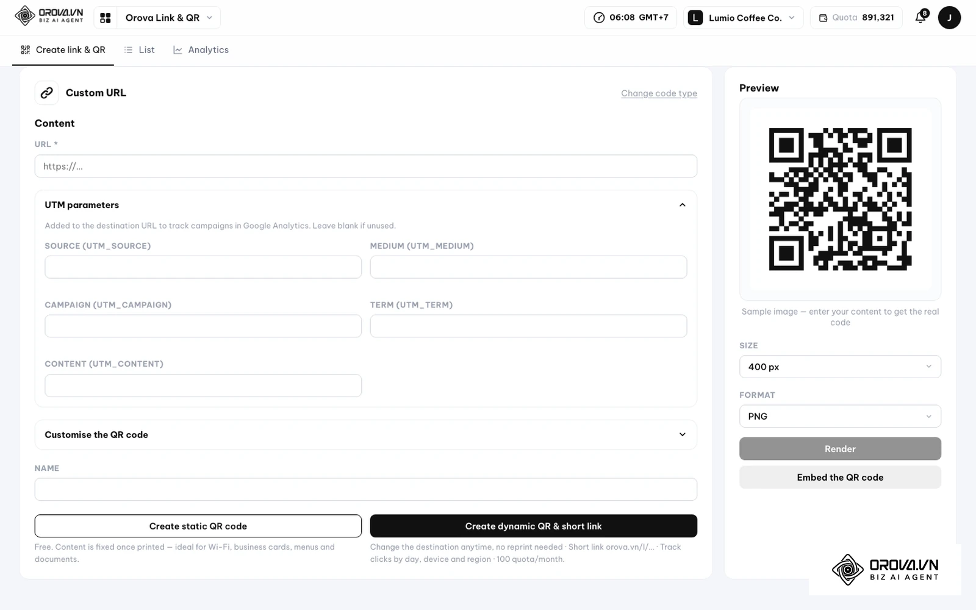Focus the Campaign (utm_campaign) field
Image resolution: width=976 pixels, height=610 pixels.
tap(203, 326)
